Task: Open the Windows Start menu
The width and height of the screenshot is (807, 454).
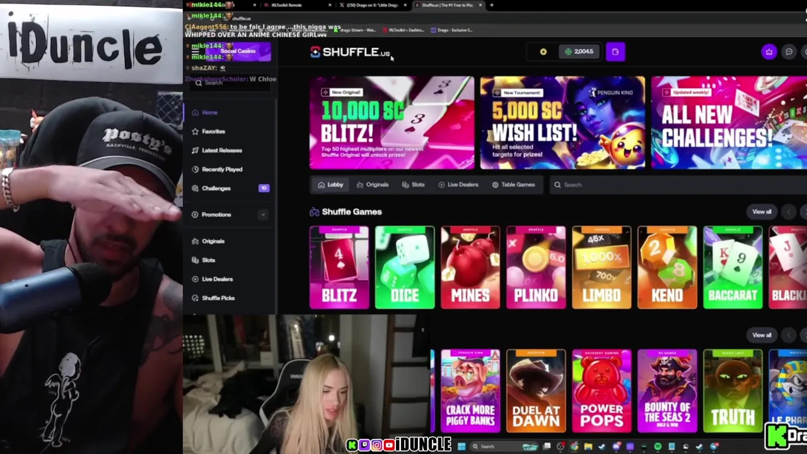Action: point(462,446)
